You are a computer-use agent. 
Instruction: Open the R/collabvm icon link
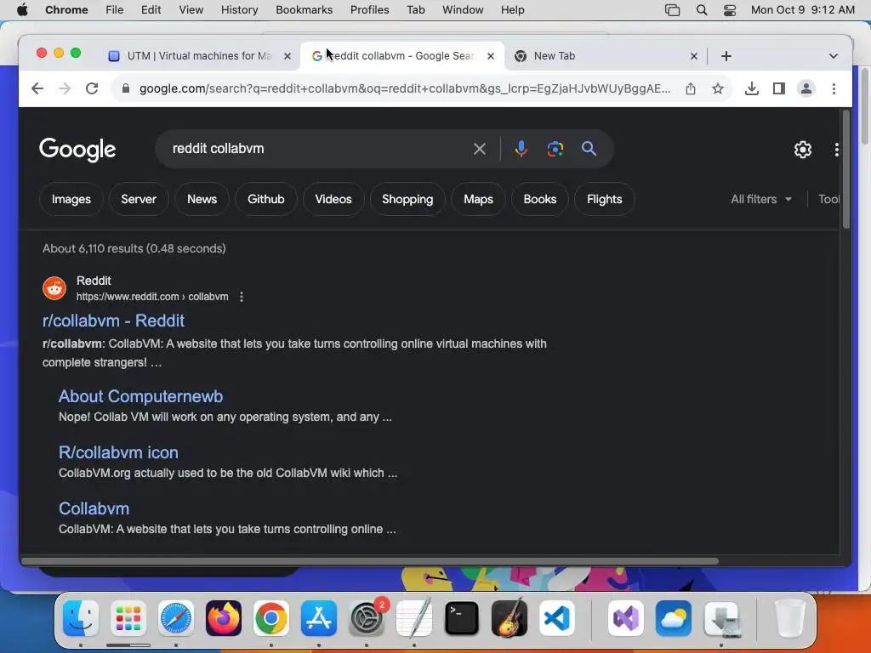(x=118, y=452)
